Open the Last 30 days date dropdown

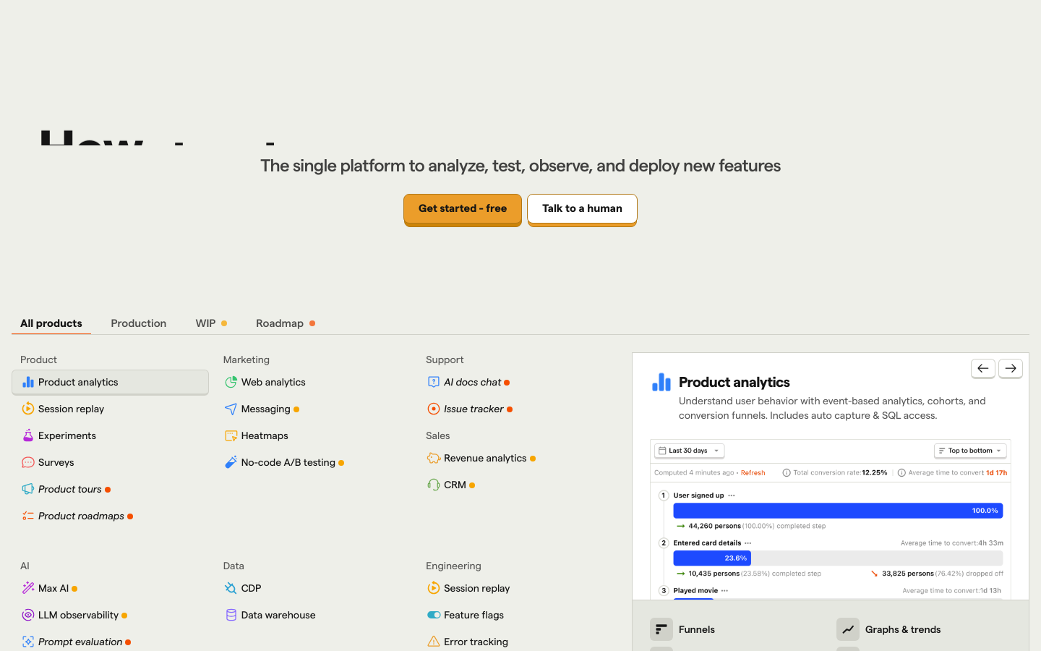tap(689, 451)
